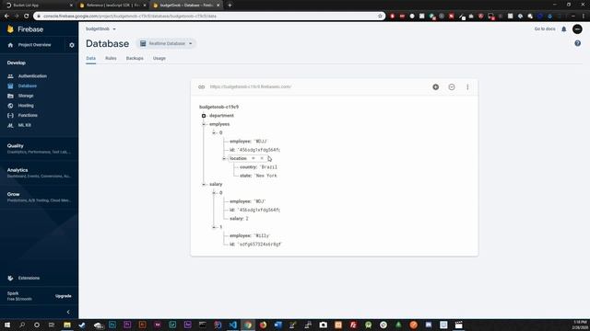Viewport: 590px width, 331px height.
Task: Switch to the Usage tab
Action: coord(159,58)
